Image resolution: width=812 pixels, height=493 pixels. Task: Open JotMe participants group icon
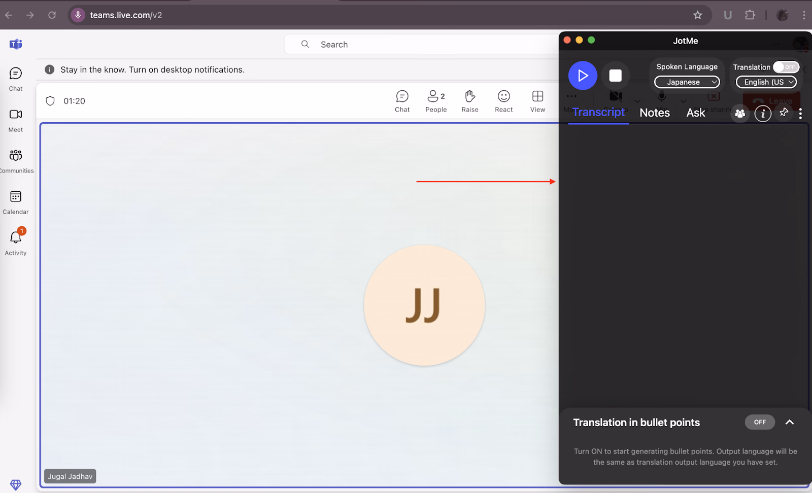point(740,114)
